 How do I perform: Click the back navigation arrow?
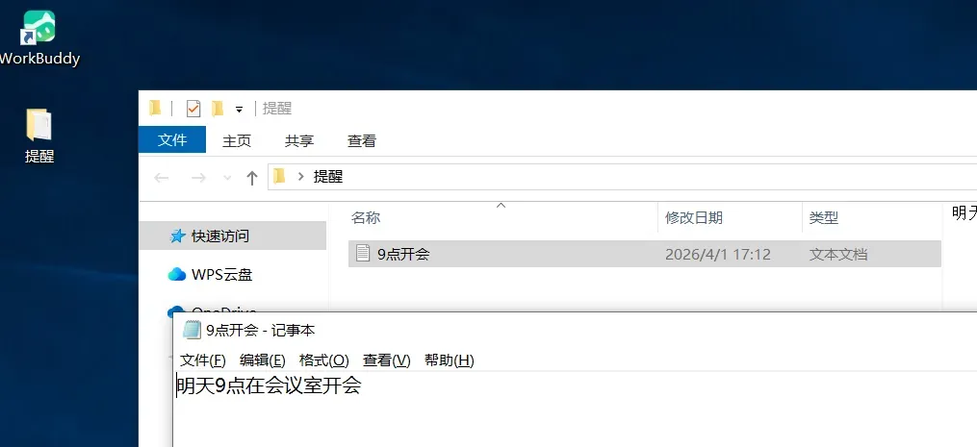(162, 178)
